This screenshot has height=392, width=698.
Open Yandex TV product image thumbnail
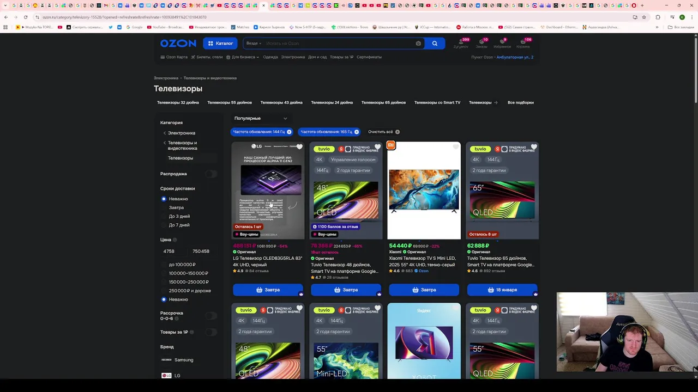pyautogui.click(x=424, y=341)
